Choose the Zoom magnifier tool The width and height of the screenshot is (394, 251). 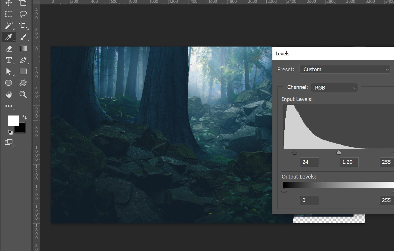[23, 94]
